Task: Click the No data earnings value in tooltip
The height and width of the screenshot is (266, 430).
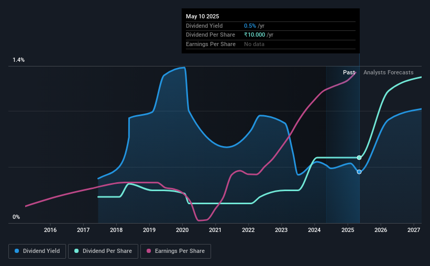Action: pyautogui.click(x=254, y=44)
